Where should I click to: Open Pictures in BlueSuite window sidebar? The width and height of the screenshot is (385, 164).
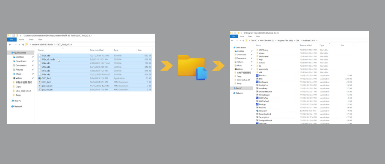(x=238, y=62)
